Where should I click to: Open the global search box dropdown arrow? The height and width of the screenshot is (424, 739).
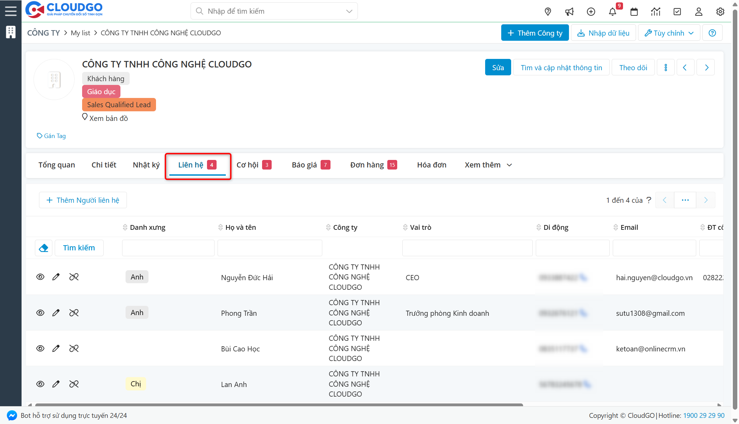click(x=349, y=11)
